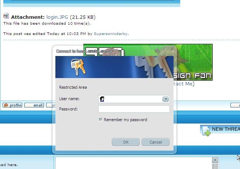
Task: Click into the Password field
Action: (134, 109)
